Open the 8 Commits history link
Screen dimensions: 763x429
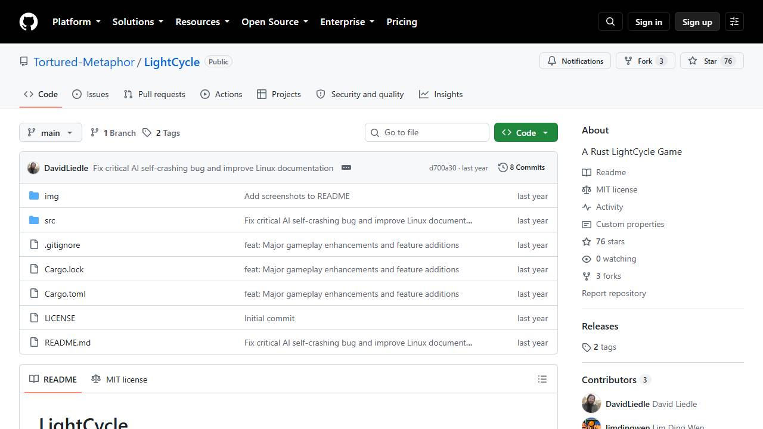[522, 167]
